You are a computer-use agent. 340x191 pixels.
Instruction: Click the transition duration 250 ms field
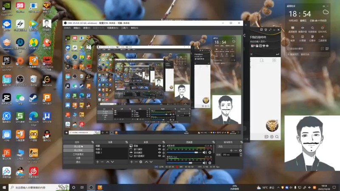(230, 154)
